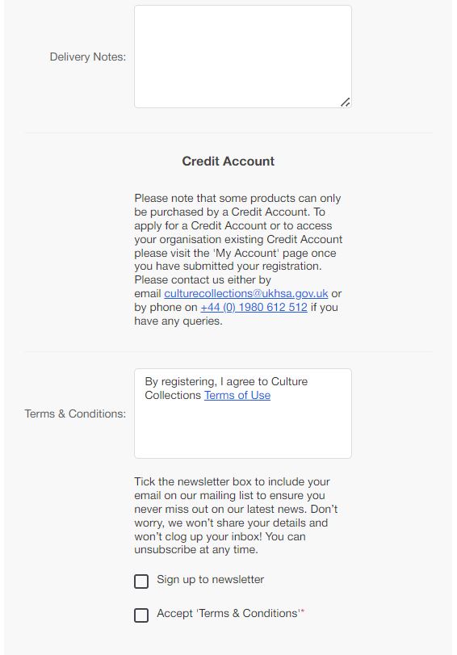Click the divider line above Credit Account
Screen dimensions: 457x655
(228, 133)
